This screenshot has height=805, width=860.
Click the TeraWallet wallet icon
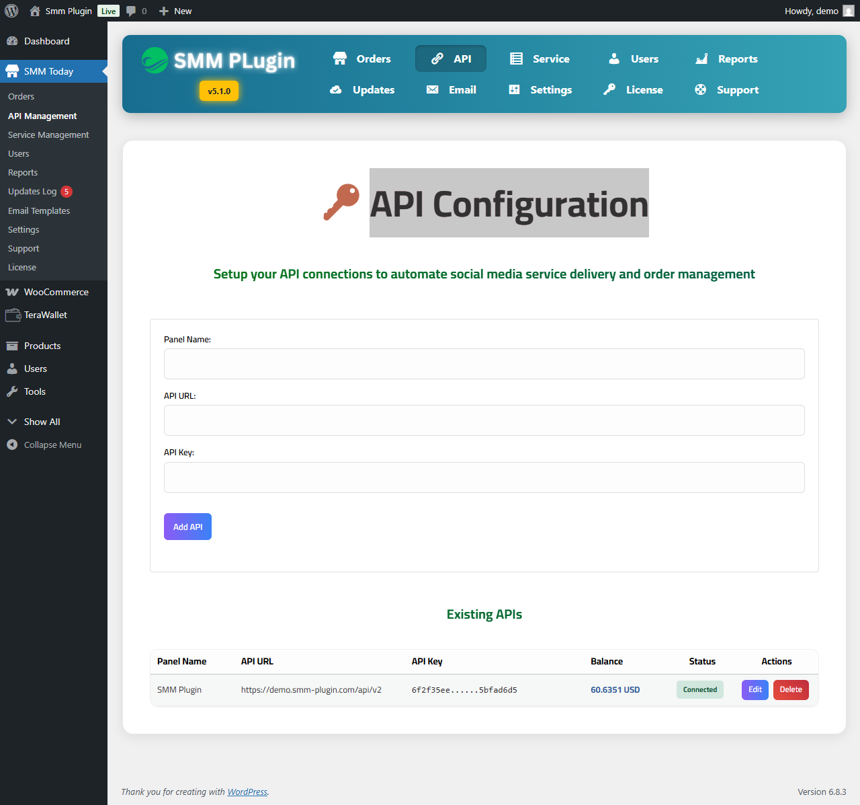[12, 315]
